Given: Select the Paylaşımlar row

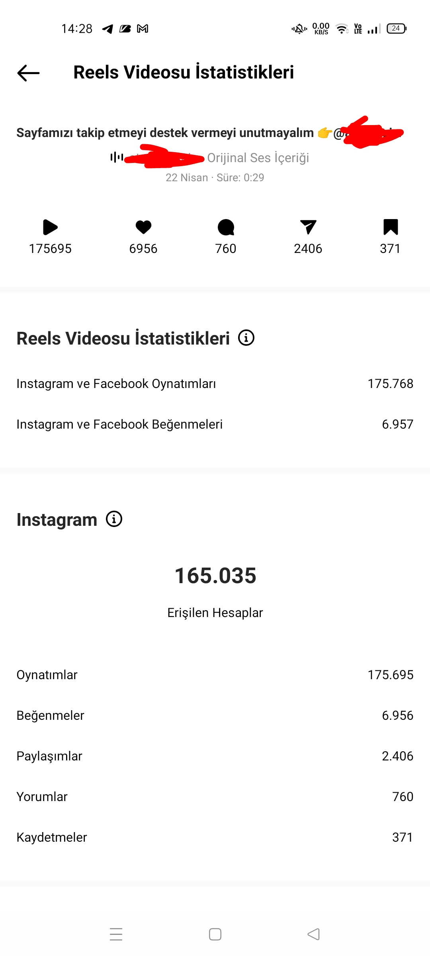Looking at the screenshot, I should 215,756.
